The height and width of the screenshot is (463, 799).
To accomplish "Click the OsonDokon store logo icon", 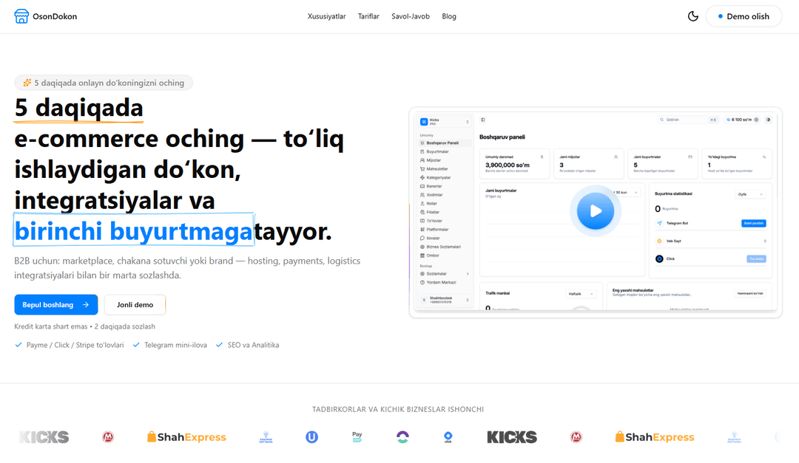I will [x=21, y=16].
